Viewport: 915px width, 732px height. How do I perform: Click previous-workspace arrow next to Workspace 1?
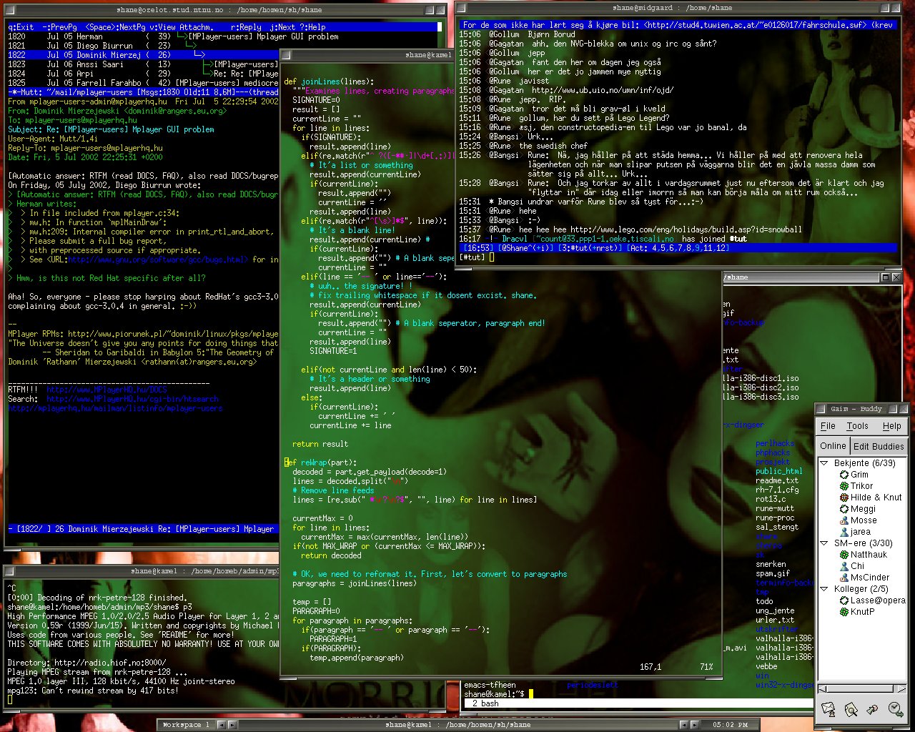[x=222, y=725]
